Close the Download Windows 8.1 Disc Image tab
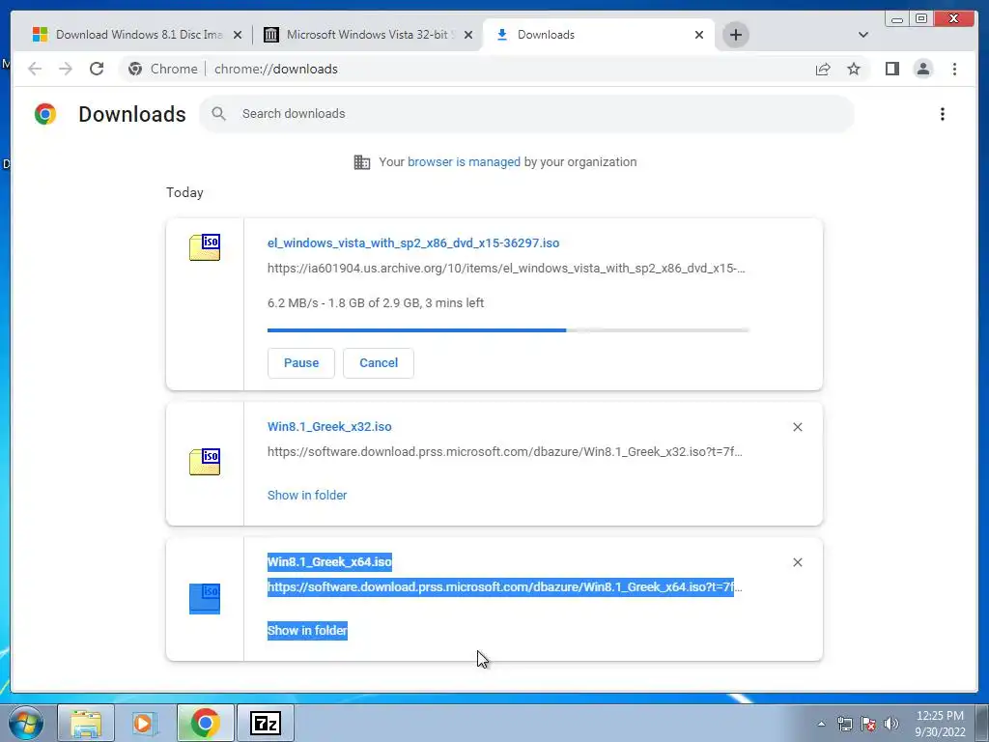Screen dimensions: 989x742 [238, 35]
